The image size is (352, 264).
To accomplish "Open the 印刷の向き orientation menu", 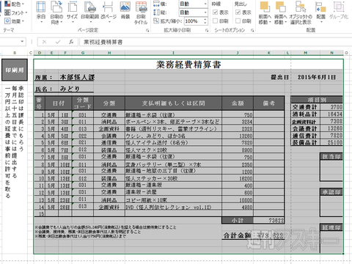I will point(56,12).
